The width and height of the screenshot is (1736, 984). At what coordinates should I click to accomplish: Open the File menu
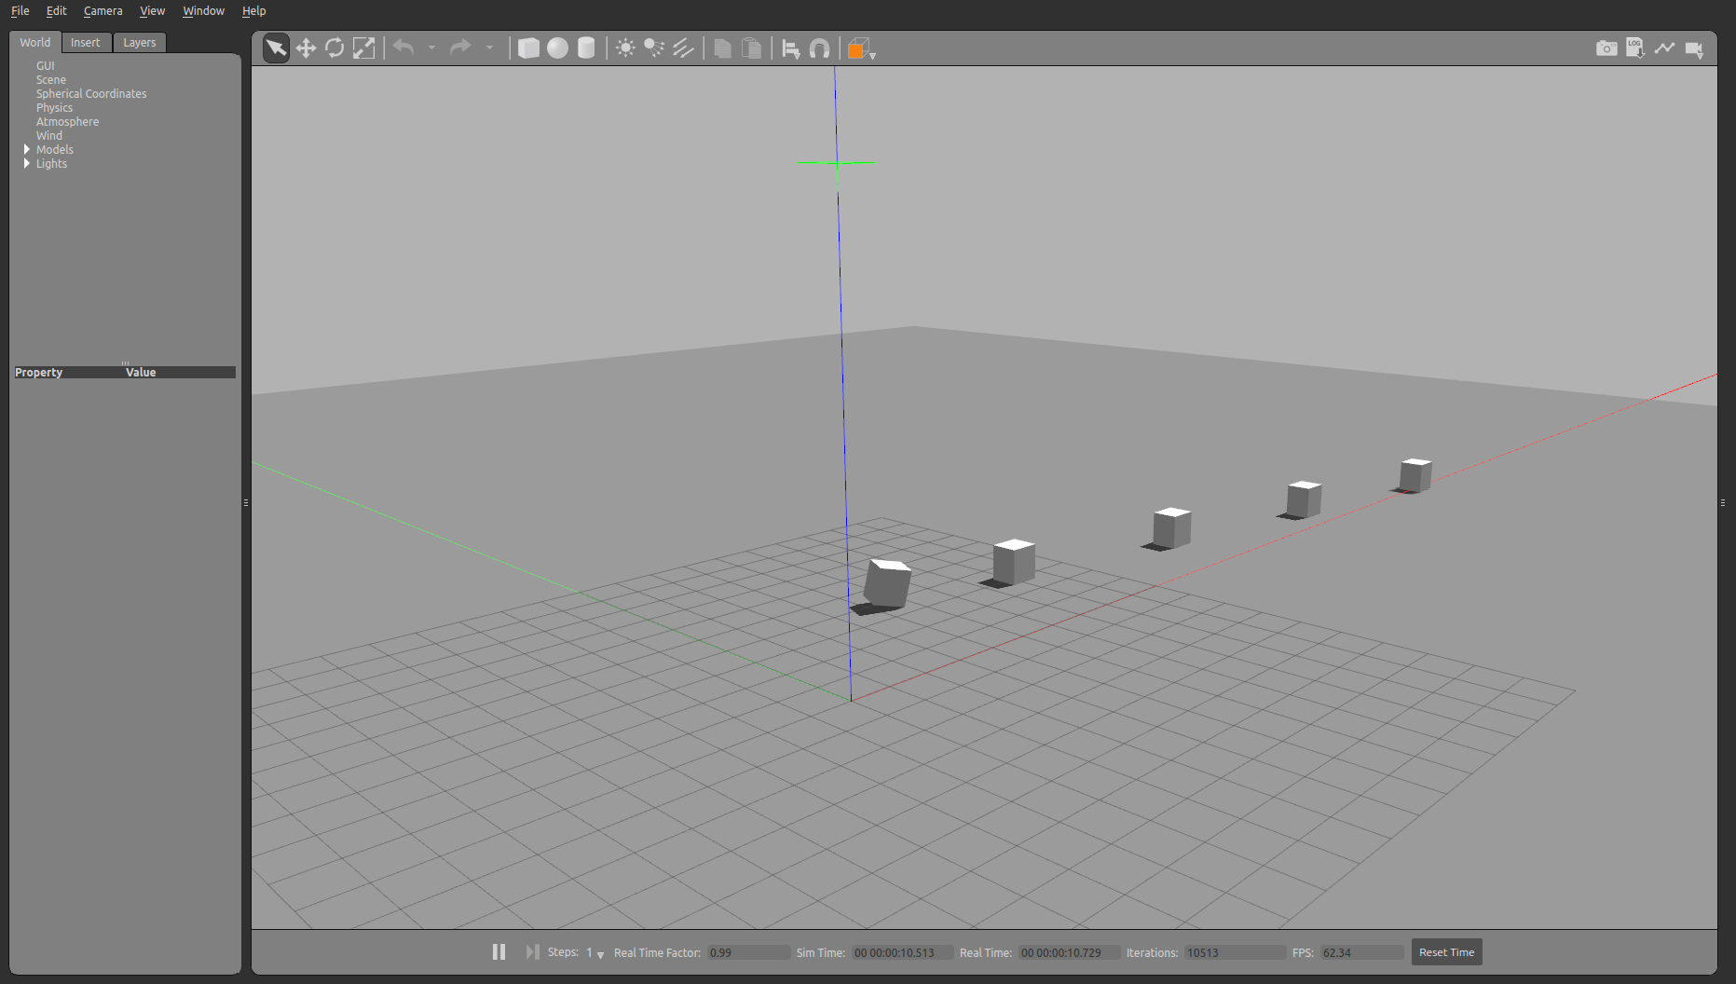pyautogui.click(x=21, y=11)
